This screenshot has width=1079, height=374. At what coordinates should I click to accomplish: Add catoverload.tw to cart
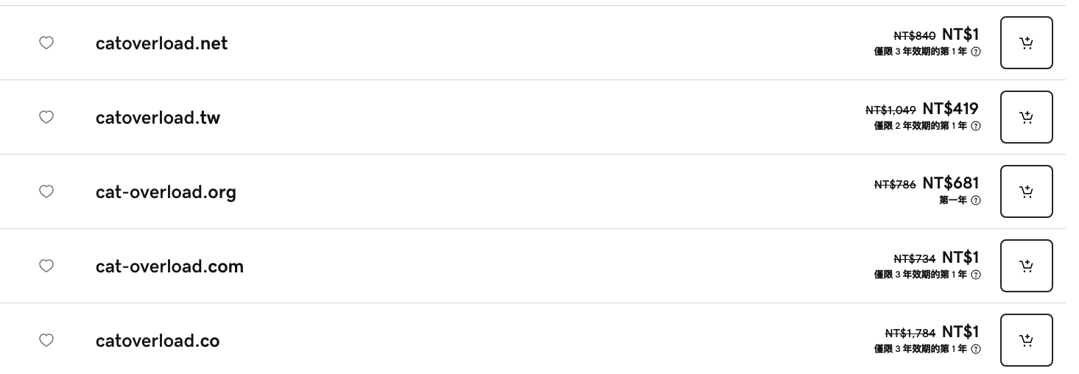1026,117
